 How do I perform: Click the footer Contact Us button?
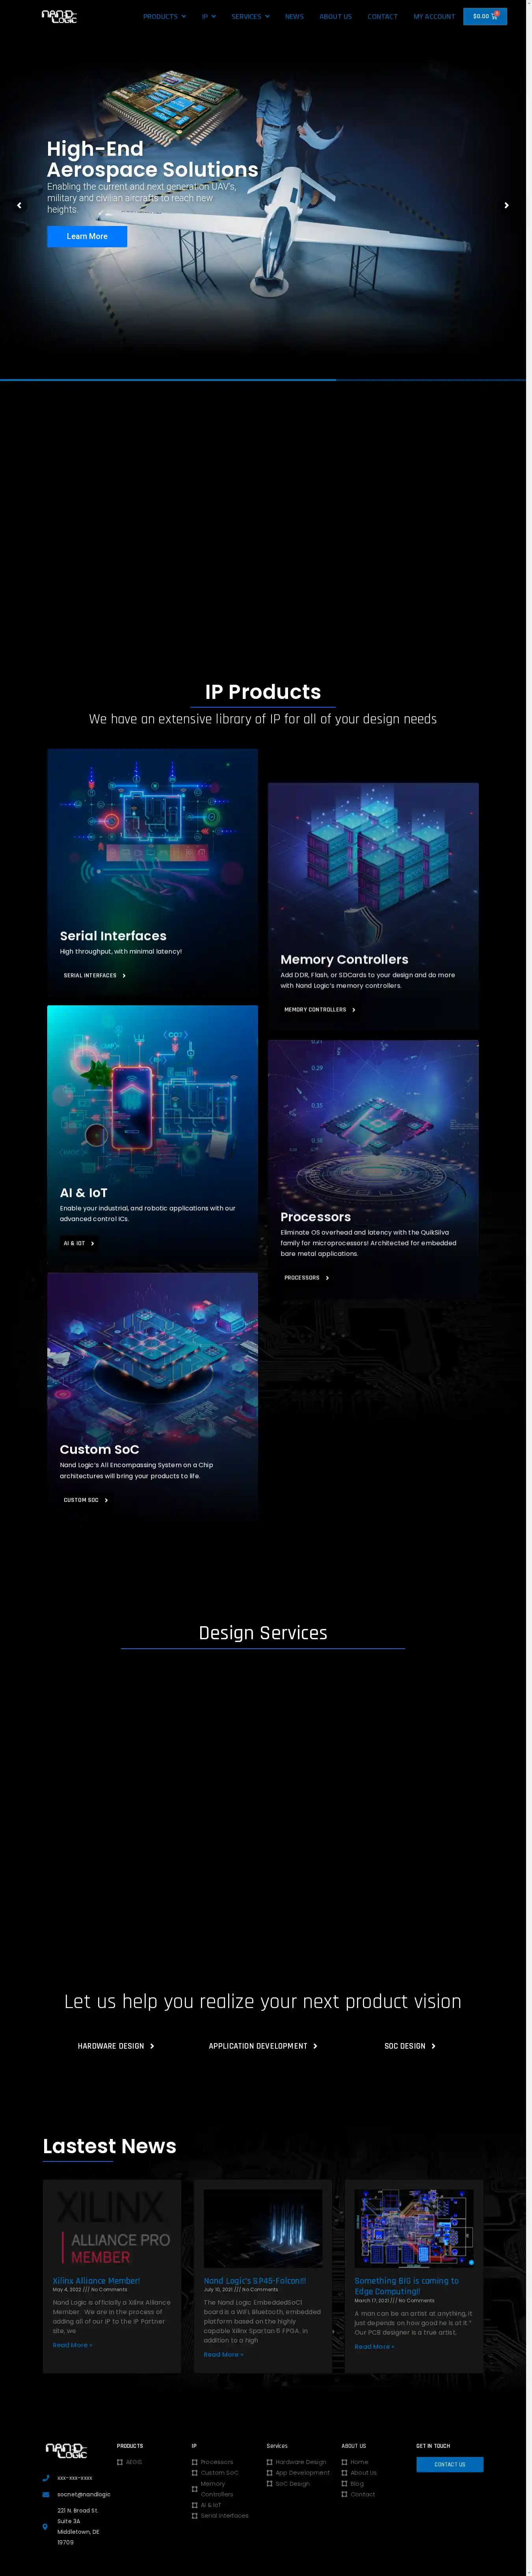tap(450, 2463)
